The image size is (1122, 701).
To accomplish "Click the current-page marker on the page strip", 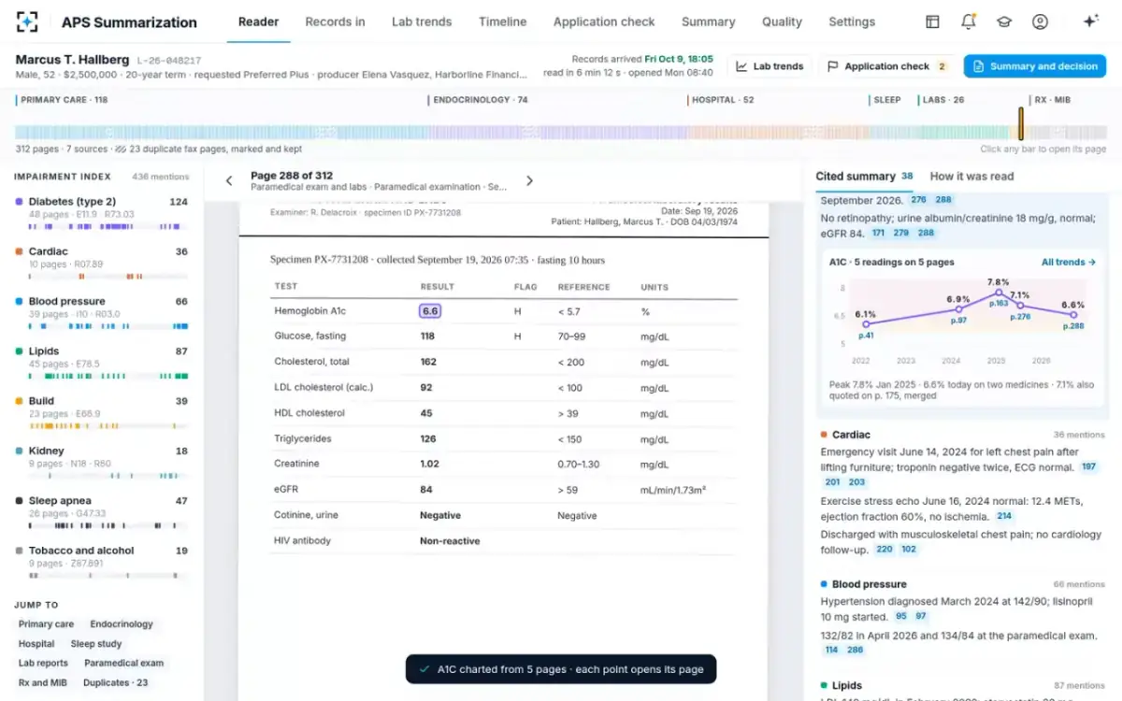I will pyautogui.click(x=1021, y=123).
